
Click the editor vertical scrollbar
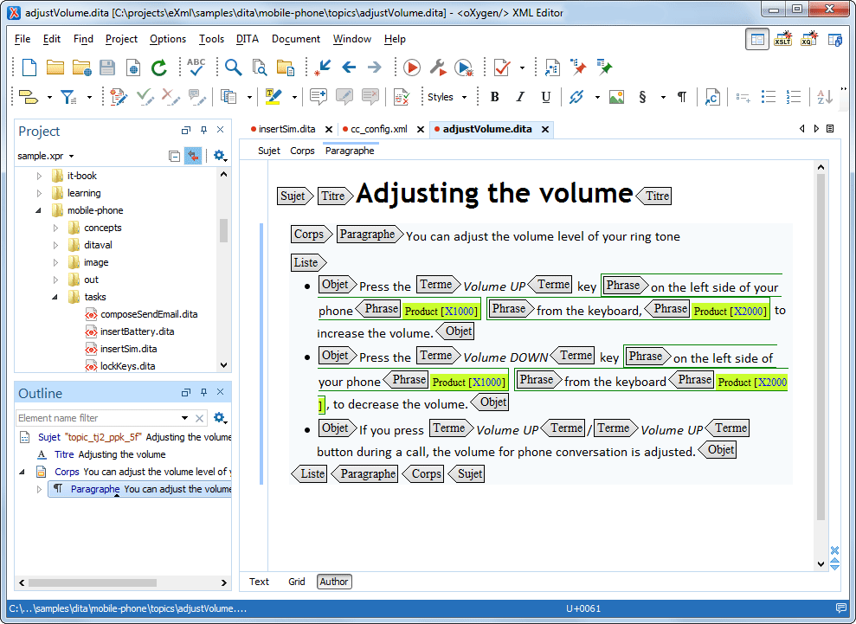[821, 348]
